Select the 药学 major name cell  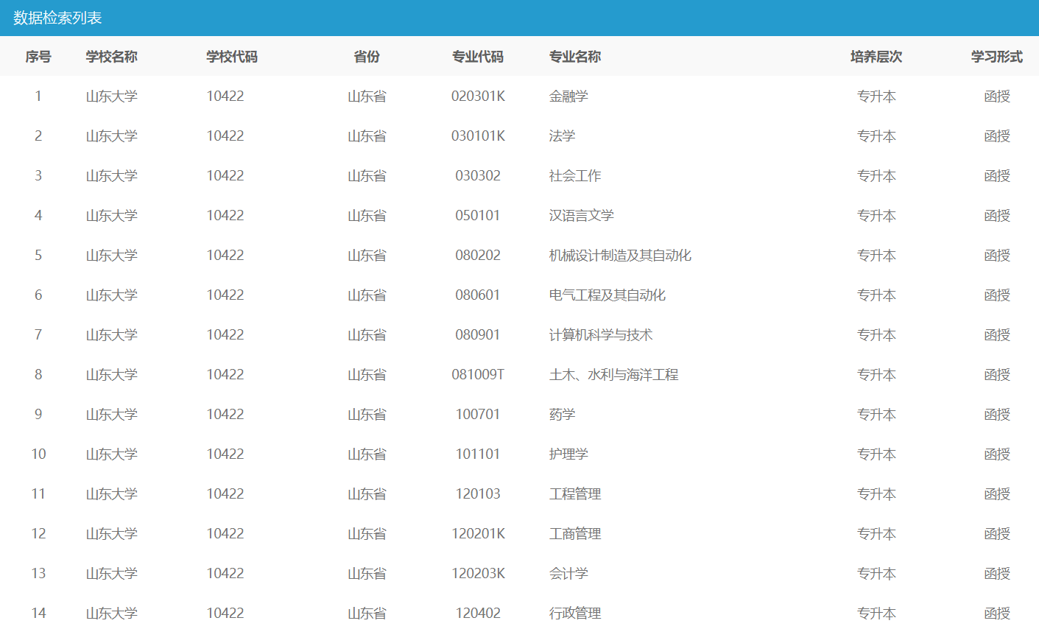tap(562, 415)
